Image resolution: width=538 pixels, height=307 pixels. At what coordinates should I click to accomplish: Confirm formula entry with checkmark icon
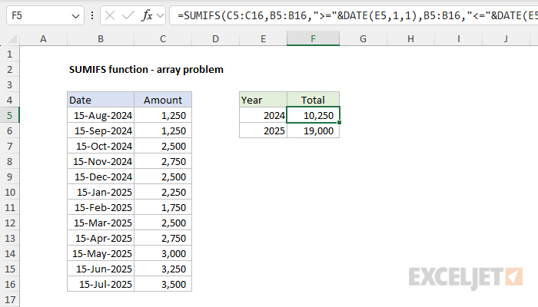(128, 15)
